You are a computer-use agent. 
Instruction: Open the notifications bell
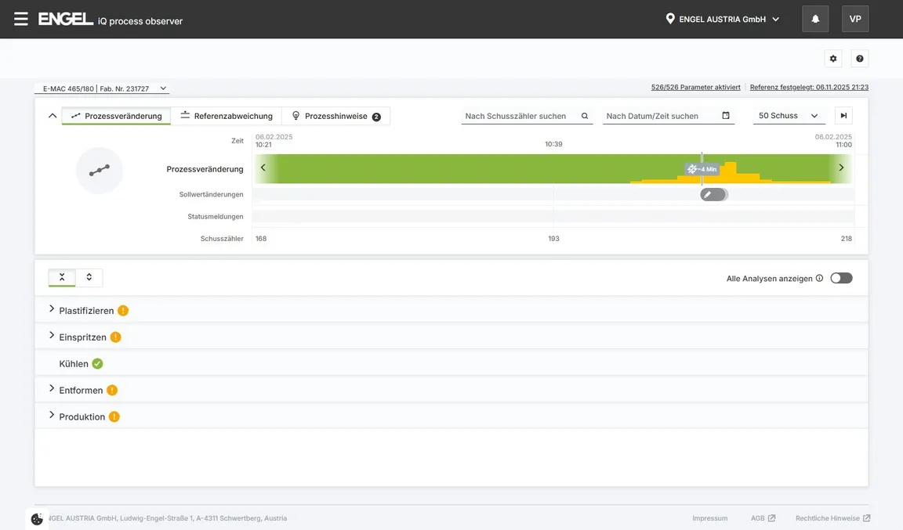click(815, 19)
